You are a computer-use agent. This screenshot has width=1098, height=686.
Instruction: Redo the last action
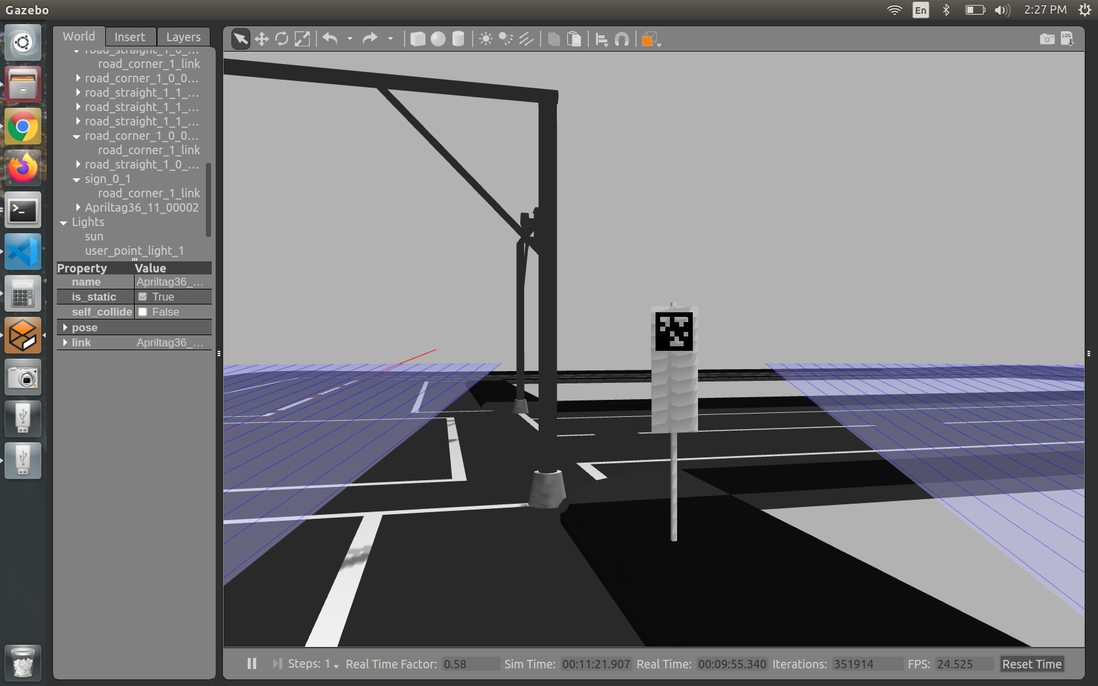click(x=370, y=39)
